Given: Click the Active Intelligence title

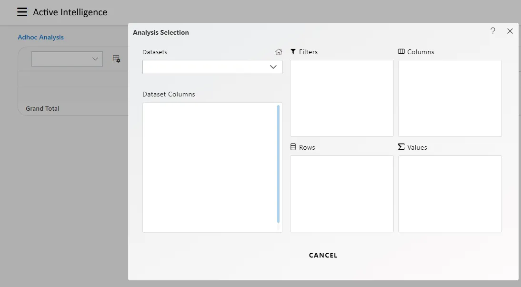Looking at the screenshot, I should point(70,12).
